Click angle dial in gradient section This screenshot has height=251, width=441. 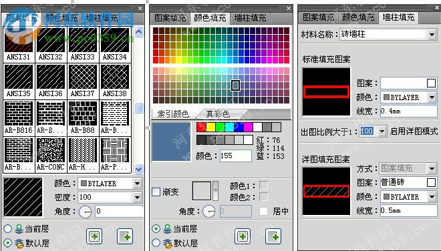click(209, 212)
